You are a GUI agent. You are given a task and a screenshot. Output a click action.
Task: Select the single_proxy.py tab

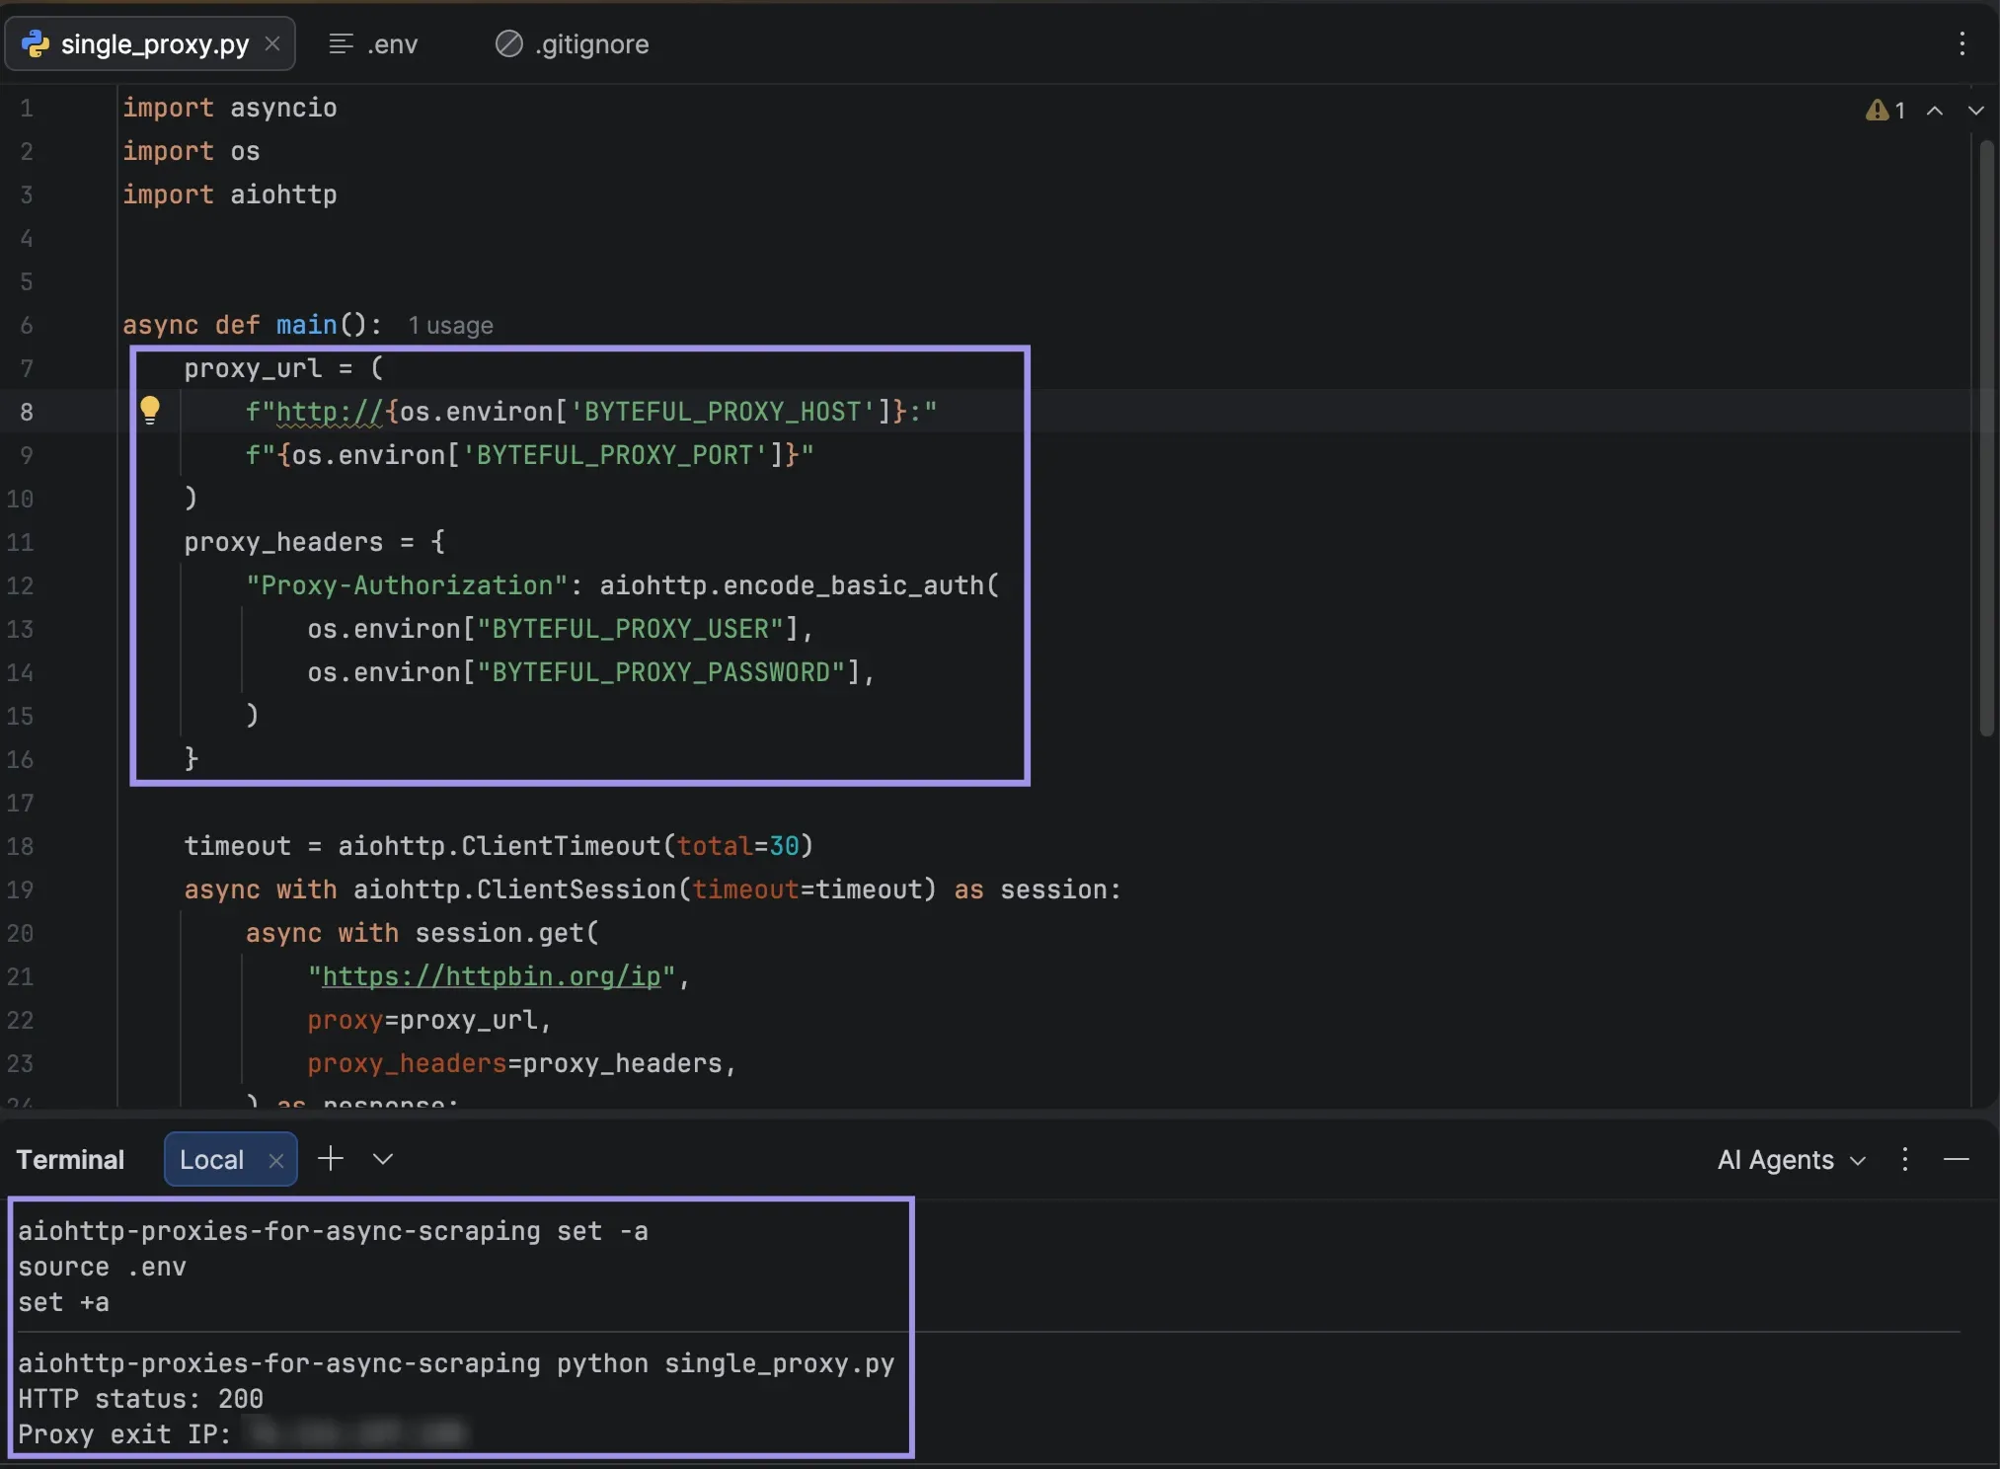click(150, 44)
